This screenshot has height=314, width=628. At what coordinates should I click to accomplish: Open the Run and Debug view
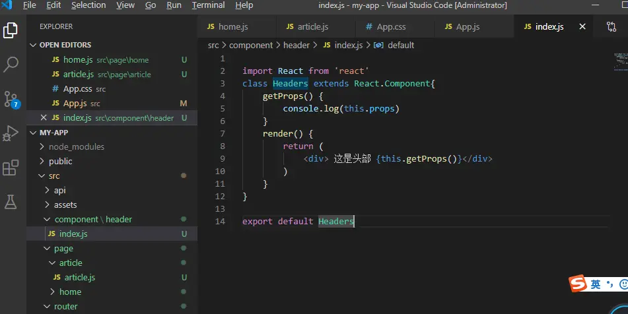pyautogui.click(x=11, y=133)
